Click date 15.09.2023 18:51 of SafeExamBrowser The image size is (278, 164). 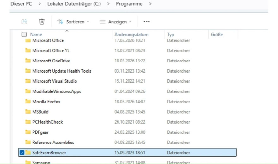pos(130,153)
